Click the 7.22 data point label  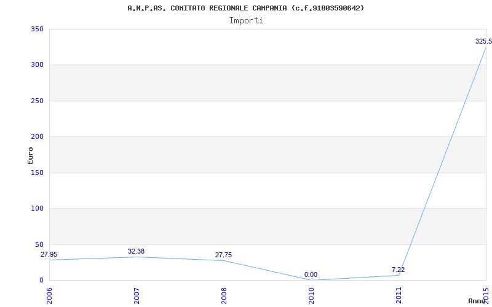click(398, 270)
